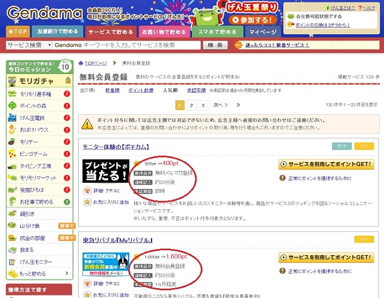Screen dimensions: 384x298
Task: Click 詳細・クチコミ icon for ポチカム
Action: tap(88, 191)
